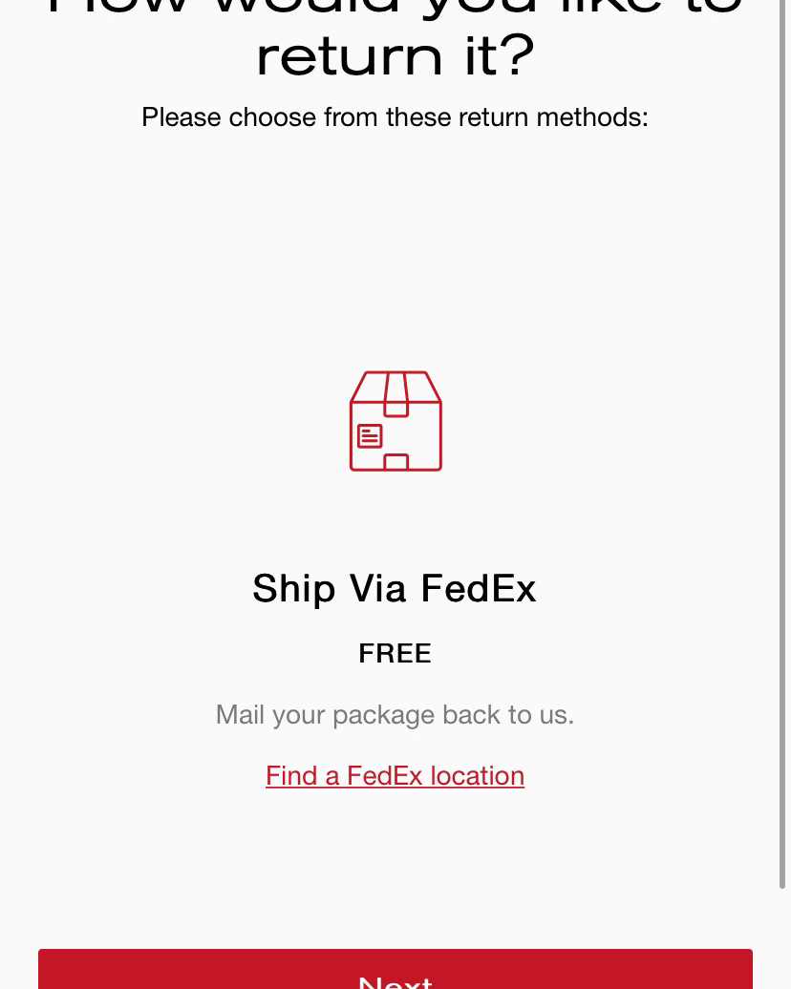Click the bottom notch of the box icon
This screenshot has height=989, width=791.
click(x=395, y=462)
